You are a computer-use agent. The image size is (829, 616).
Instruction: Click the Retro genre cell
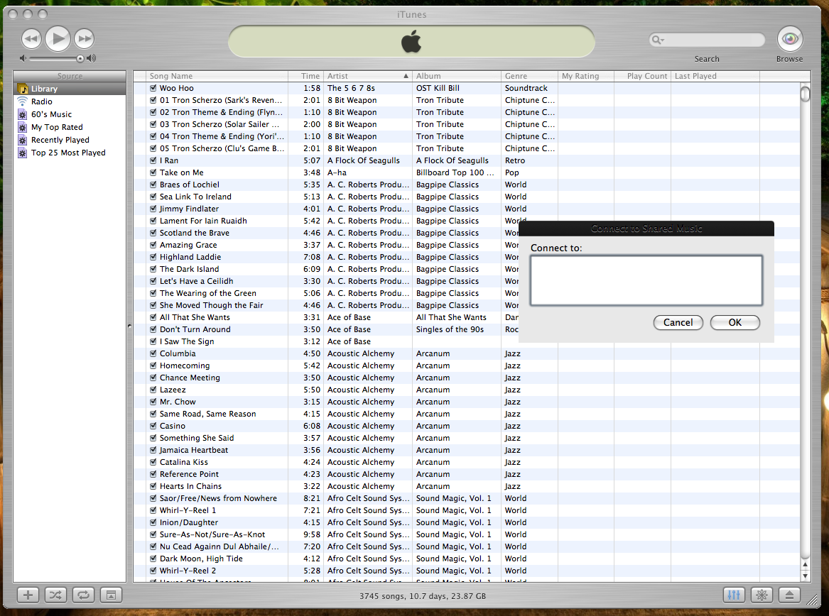click(x=515, y=160)
